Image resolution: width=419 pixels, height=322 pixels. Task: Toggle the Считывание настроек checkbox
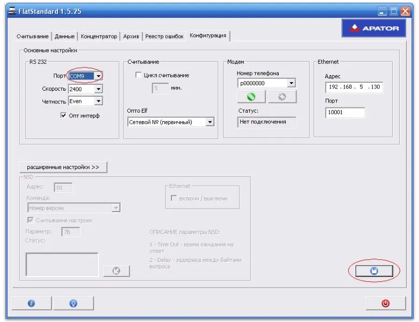tap(31, 220)
